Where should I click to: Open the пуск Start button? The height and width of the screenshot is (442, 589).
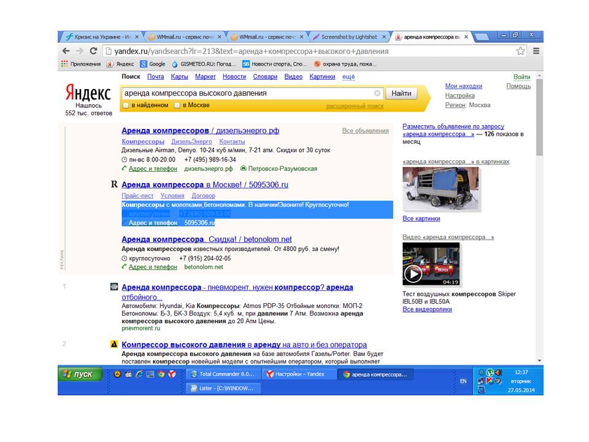pos(80,374)
